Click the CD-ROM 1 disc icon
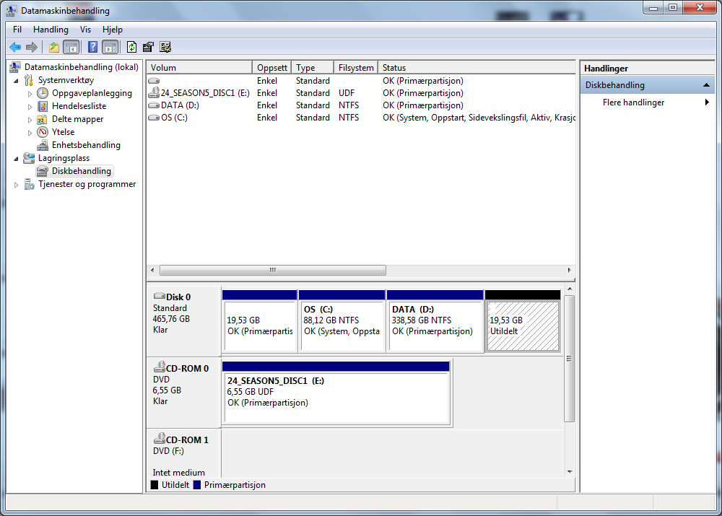722x516 pixels. point(160,438)
